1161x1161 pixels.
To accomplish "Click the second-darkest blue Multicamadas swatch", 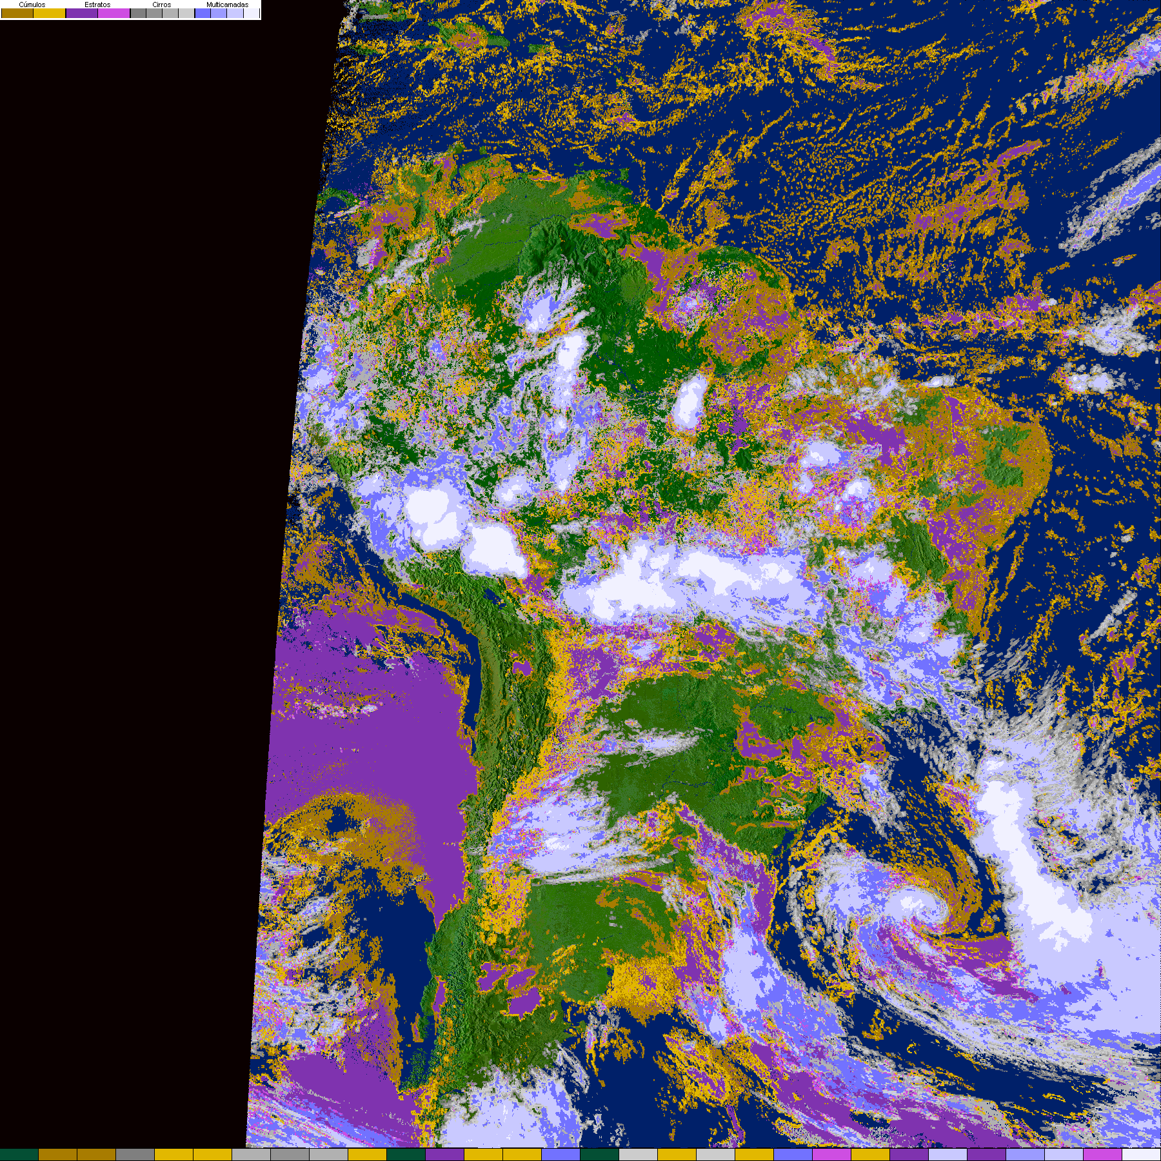I will (x=219, y=14).
